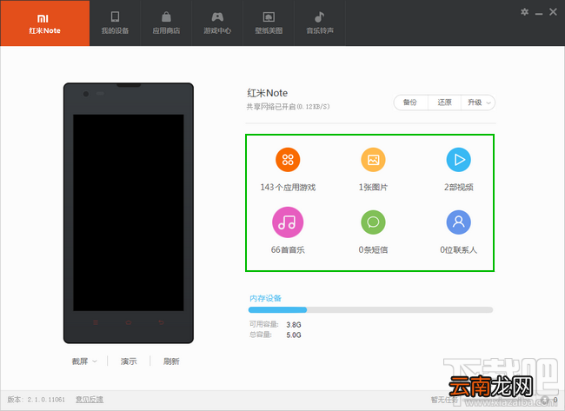Click the version 2.1.0.11061 text
Image resolution: width=565 pixels, height=411 pixels.
pyautogui.click(x=36, y=399)
